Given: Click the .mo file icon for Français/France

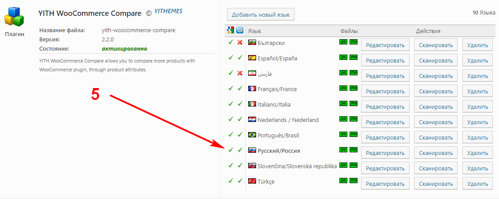Looking at the screenshot, I should coord(353,88).
